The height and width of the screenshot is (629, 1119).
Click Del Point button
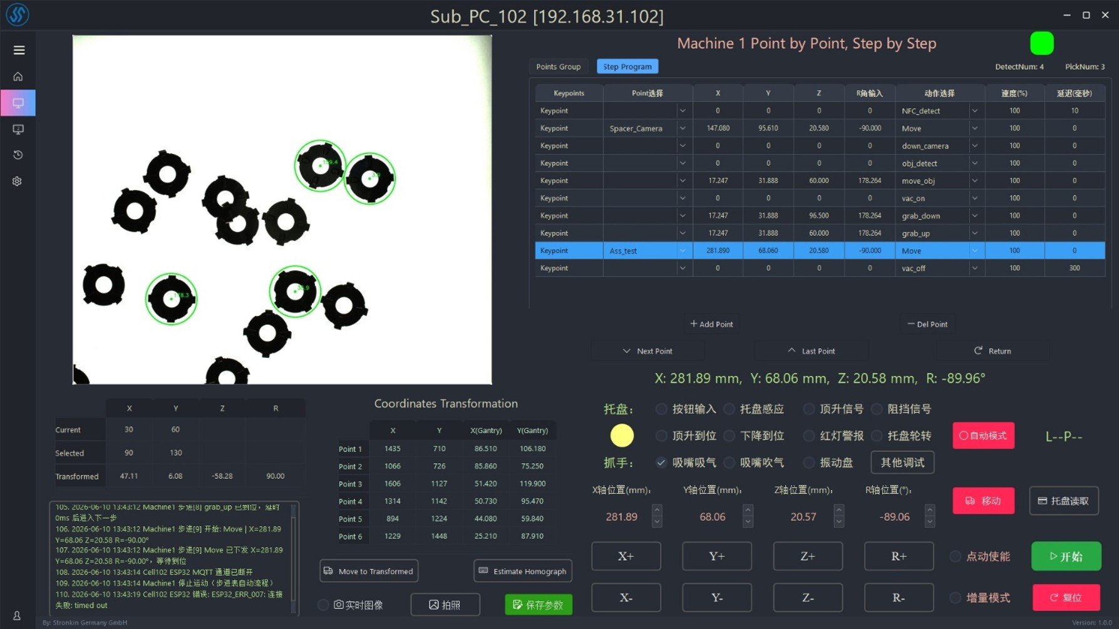point(927,324)
